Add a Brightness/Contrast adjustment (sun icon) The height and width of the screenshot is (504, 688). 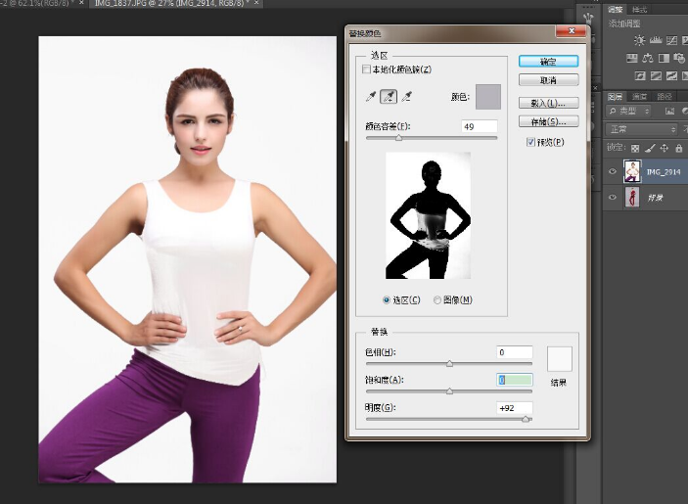(640, 40)
